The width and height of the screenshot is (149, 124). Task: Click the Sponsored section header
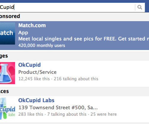[x=10, y=16]
